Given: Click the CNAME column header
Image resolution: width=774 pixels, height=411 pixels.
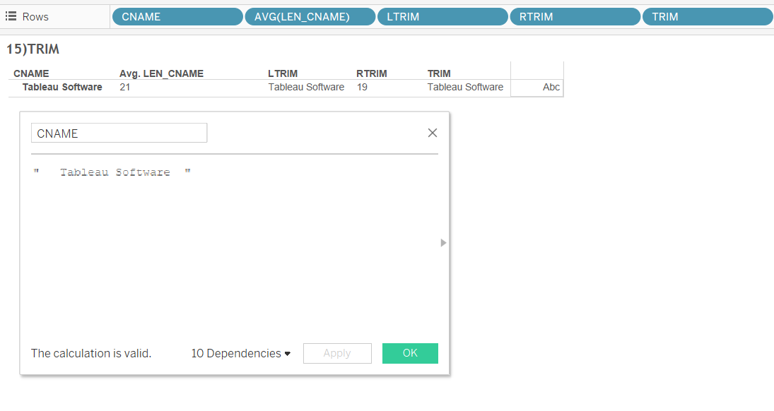Looking at the screenshot, I should (x=31, y=73).
